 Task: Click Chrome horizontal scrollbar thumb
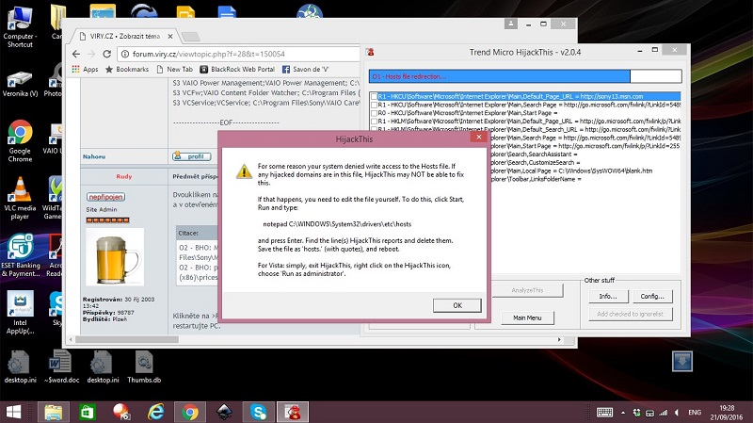(127, 339)
